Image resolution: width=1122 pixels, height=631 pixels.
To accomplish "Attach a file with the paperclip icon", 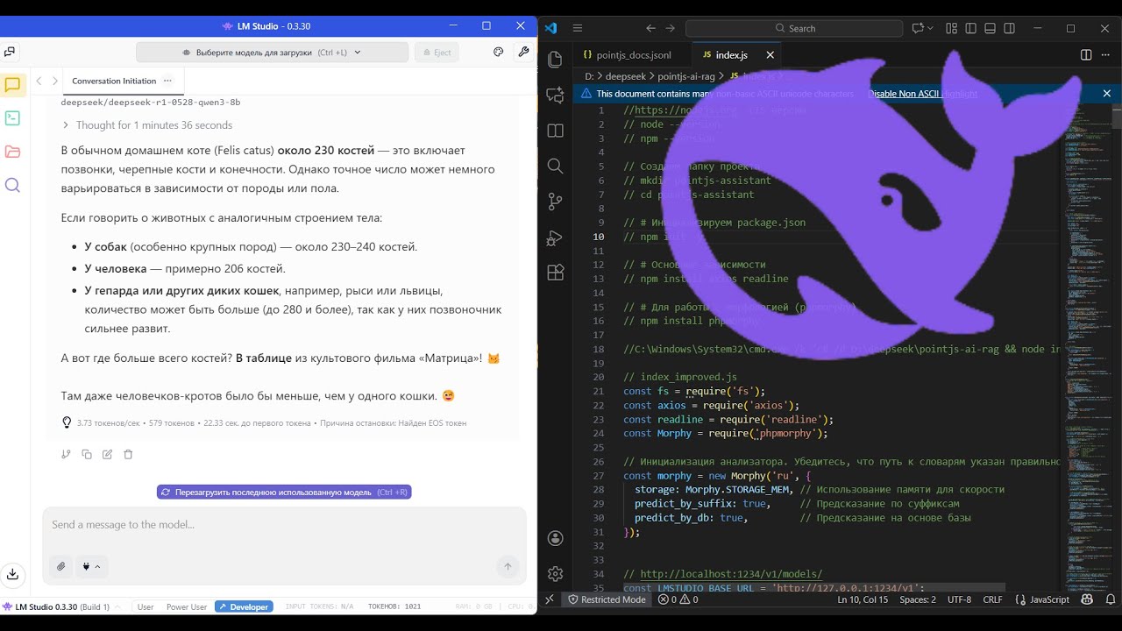I will (60, 566).
